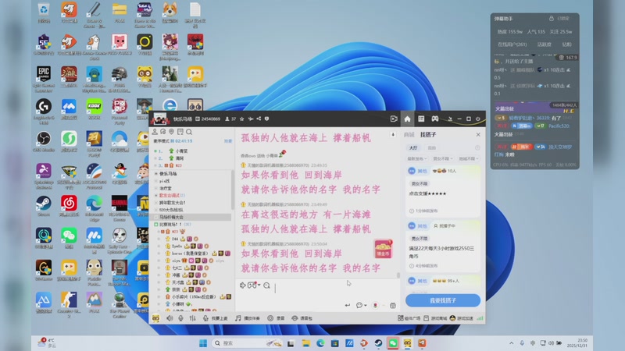The width and height of the screenshot is (625, 351).
Task: Select user 小青菜 in mic queue
Action: 181,151
